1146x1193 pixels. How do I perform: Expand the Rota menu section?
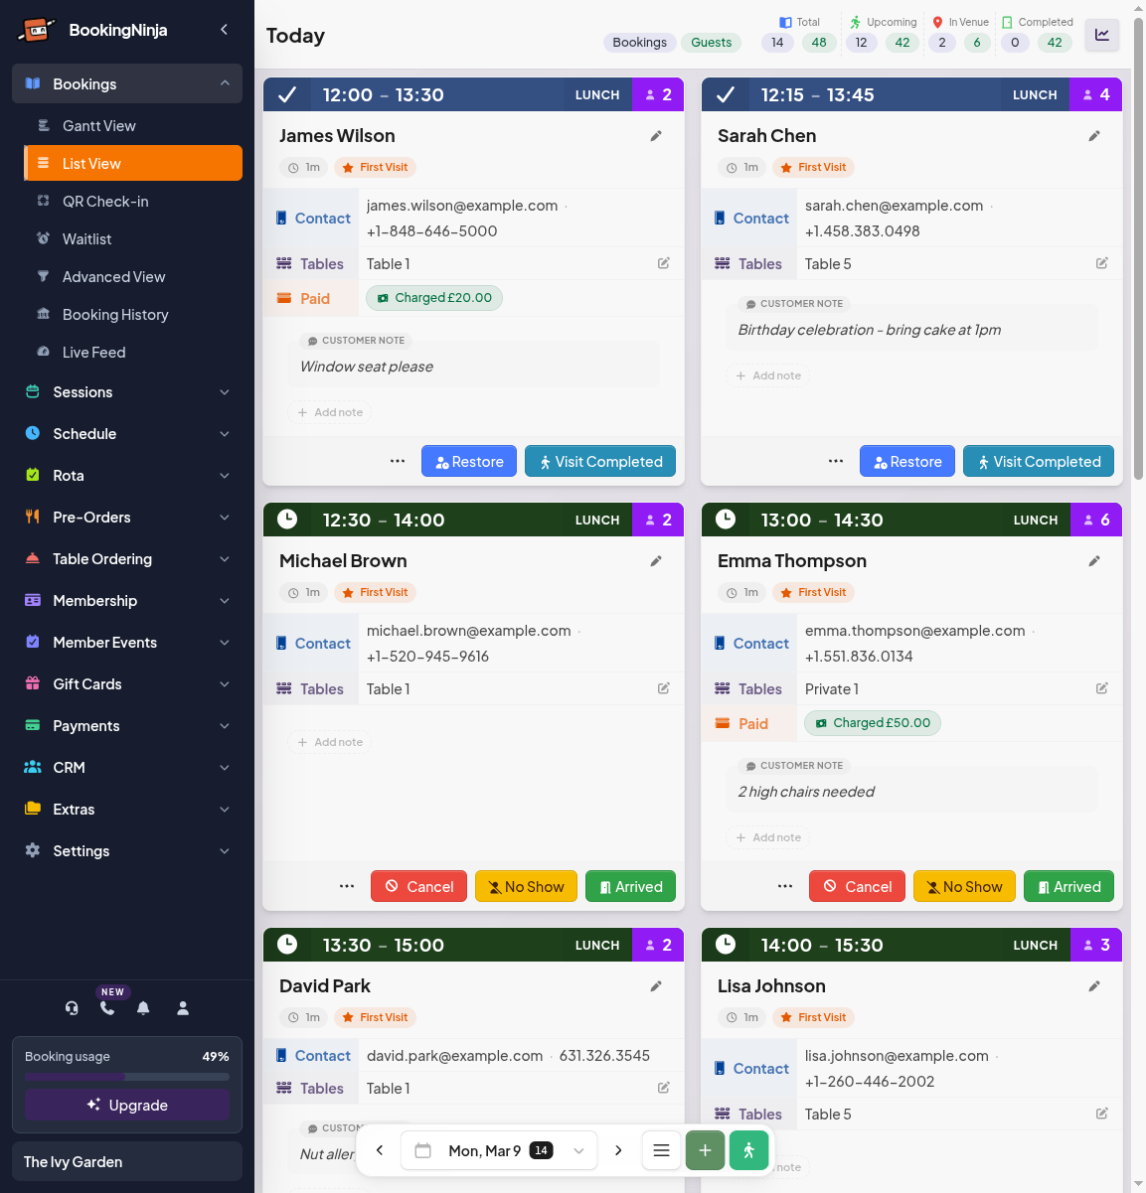pyautogui.click(x=127, y=476)
